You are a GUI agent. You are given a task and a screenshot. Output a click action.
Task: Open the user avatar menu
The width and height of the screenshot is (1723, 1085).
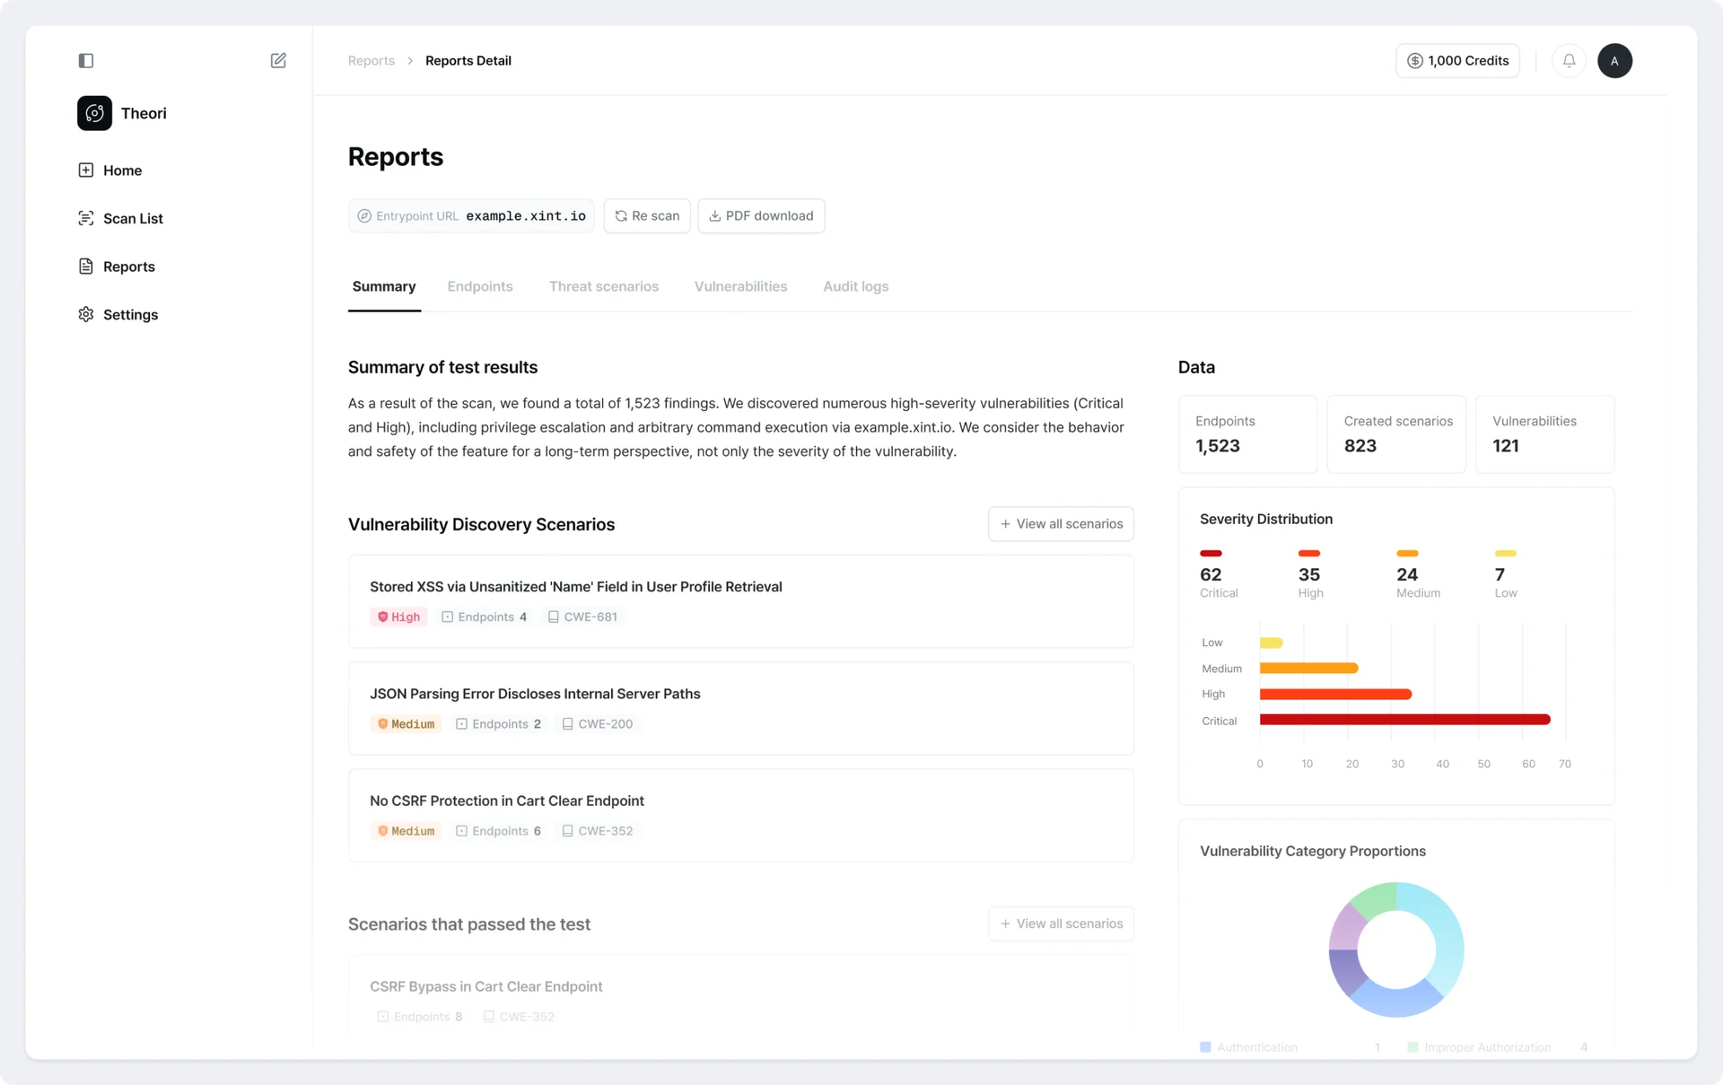tap(1614, 61)
